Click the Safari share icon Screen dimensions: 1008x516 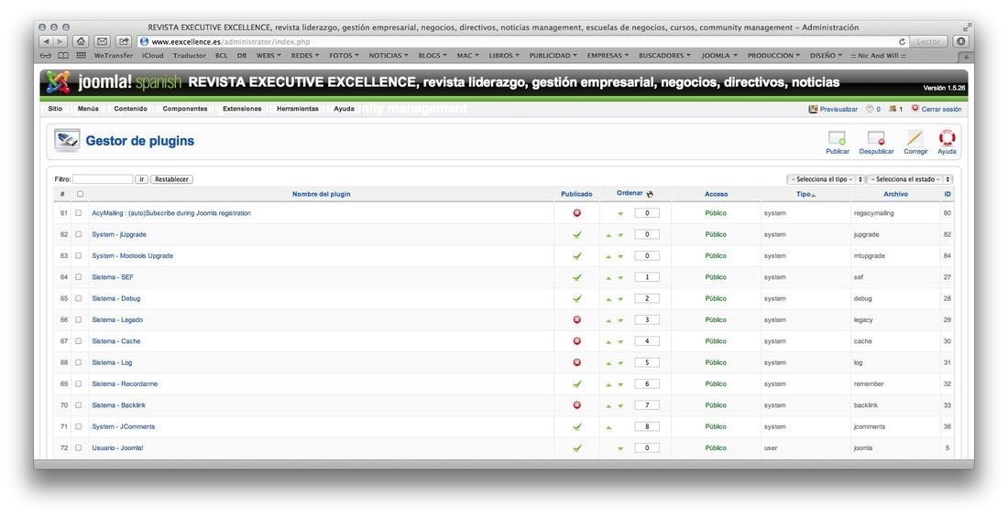coord(124,42)
